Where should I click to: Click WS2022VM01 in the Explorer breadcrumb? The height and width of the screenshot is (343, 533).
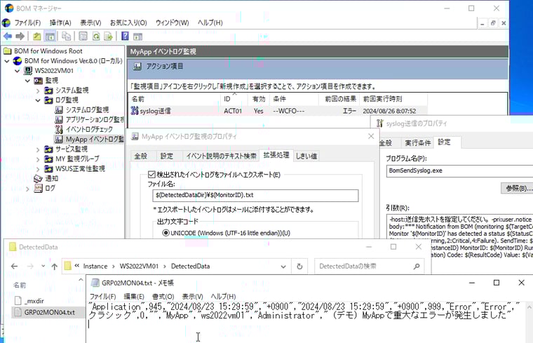click(x=139, y=266)
